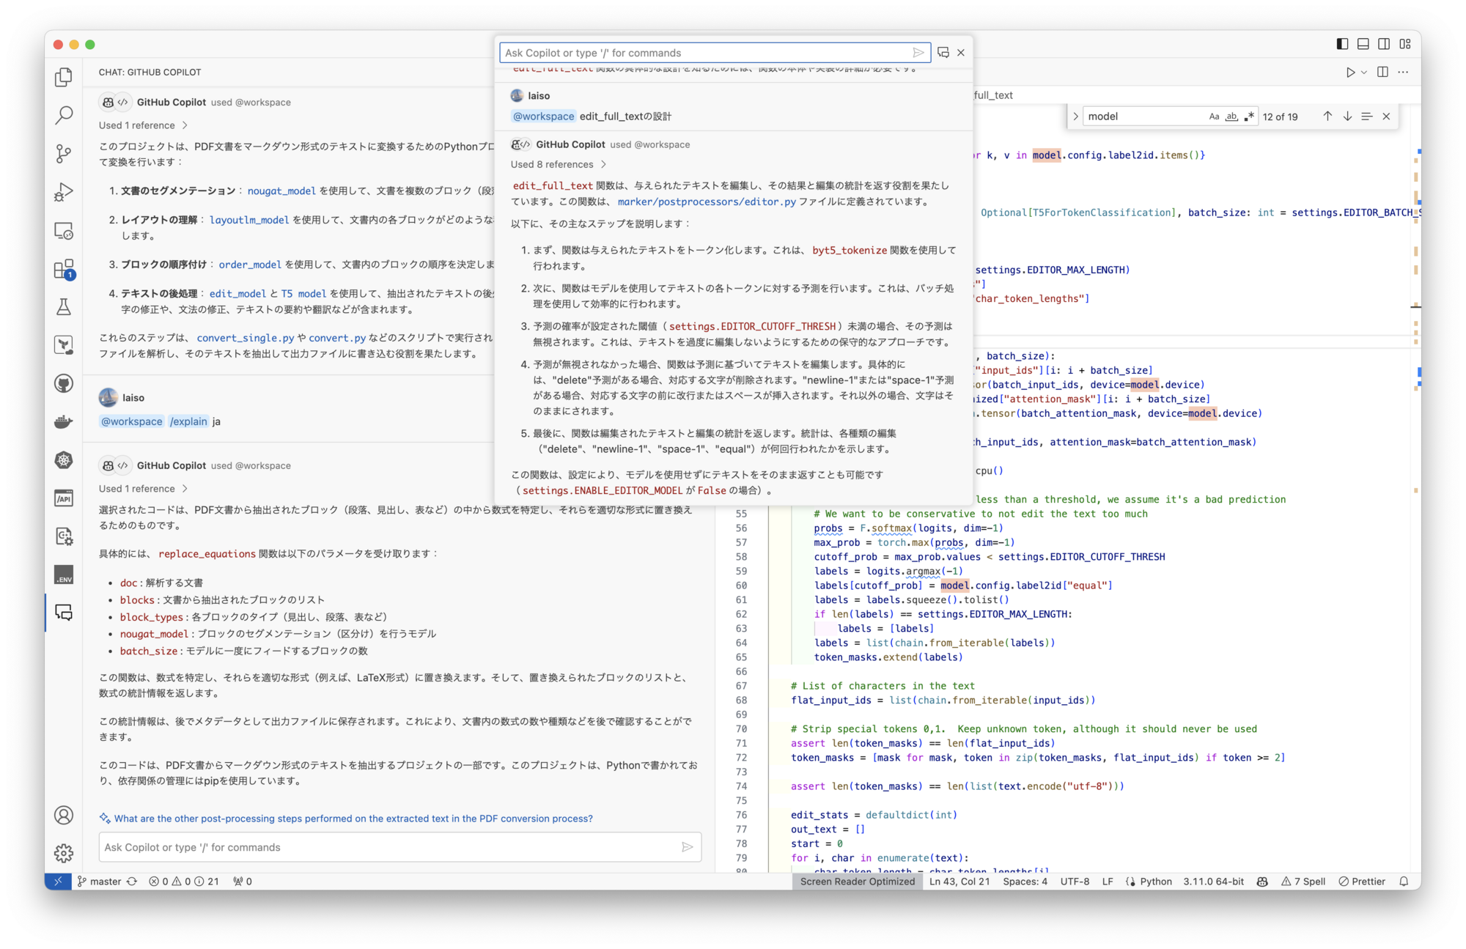Open marker/postprocessors/editor.py file link
Image resolution: width=1466 pixels, height=949 pixels.
706,202
